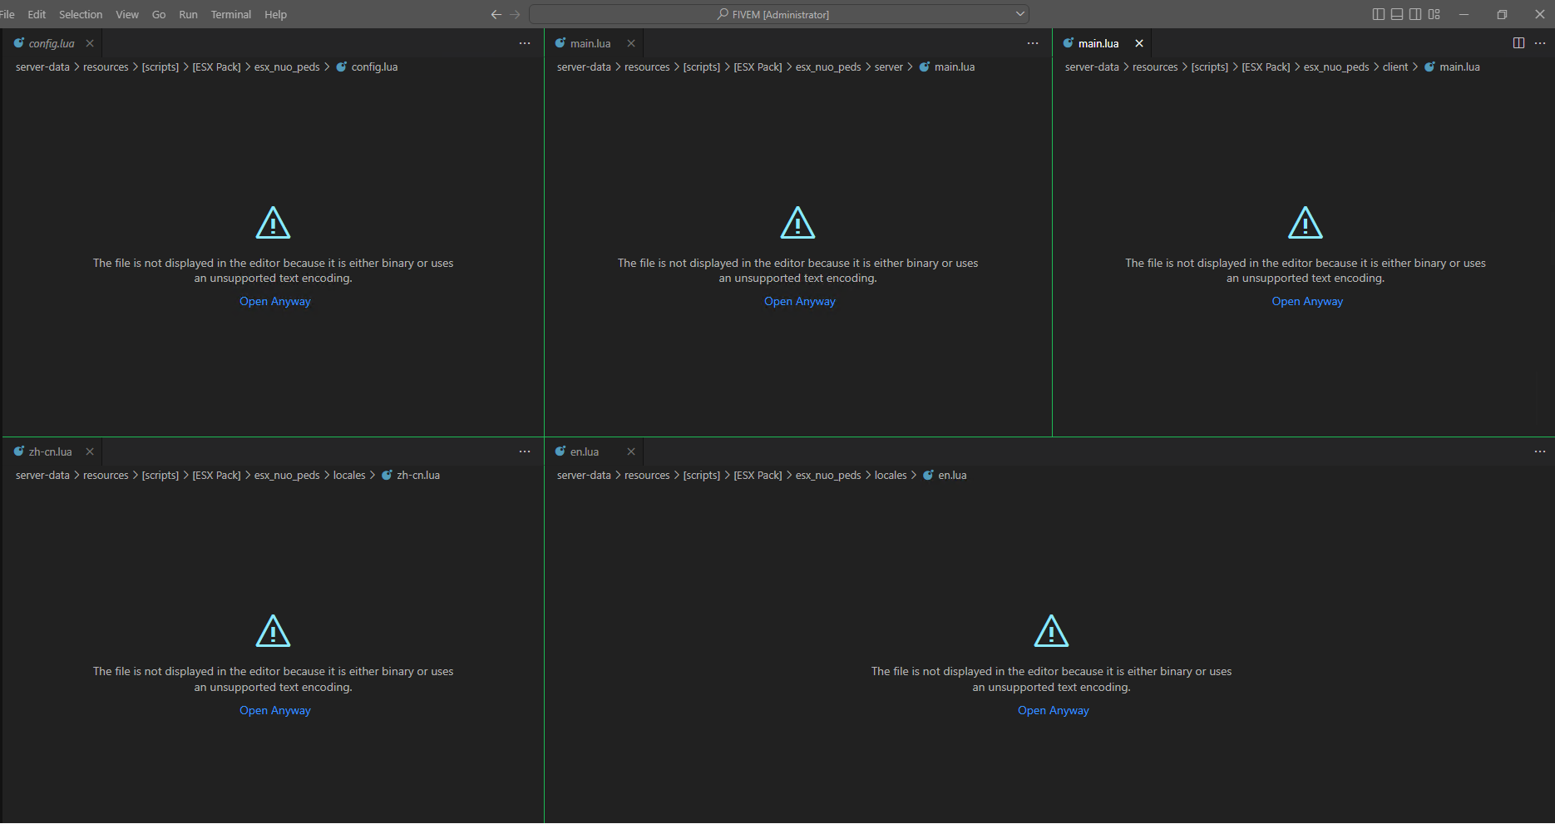This screenshot has width=1555, height=824.
Task: Toggle the Primary Side Bar layout button
Action: [x=1378, y=14]
